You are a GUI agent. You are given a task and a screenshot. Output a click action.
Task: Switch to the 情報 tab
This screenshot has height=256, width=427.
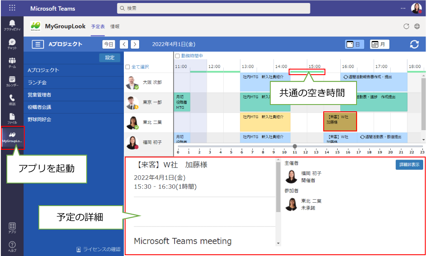pos(115,26)
